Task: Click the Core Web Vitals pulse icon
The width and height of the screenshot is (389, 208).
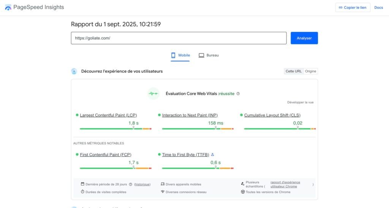Action: pyautogui.click(x=153, y=94)
